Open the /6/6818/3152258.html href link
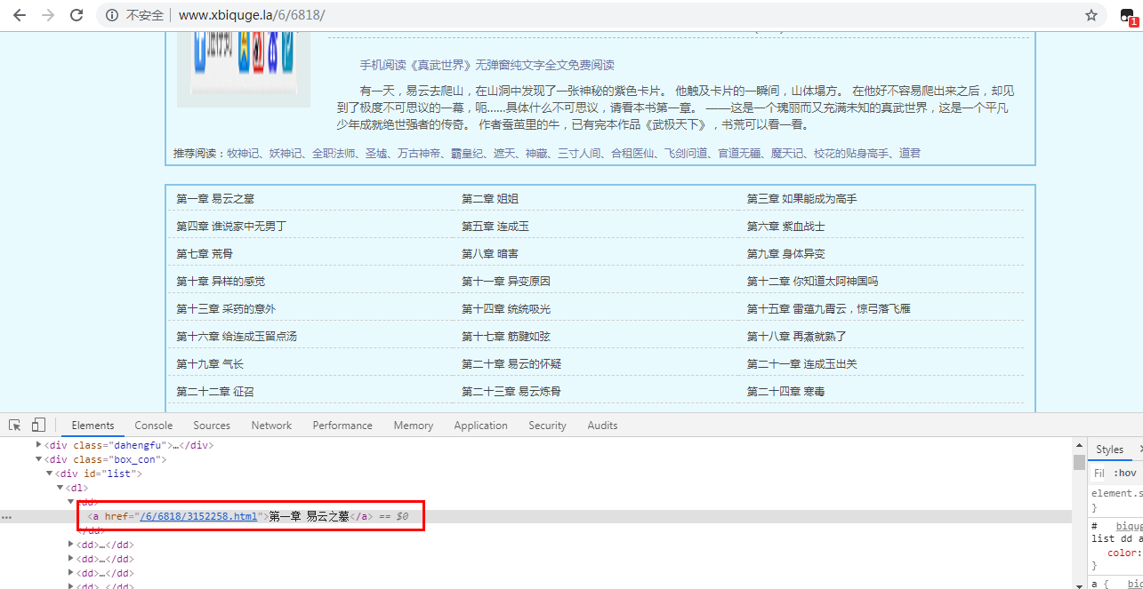This screenshot has width=1143, height=589. 198,516
